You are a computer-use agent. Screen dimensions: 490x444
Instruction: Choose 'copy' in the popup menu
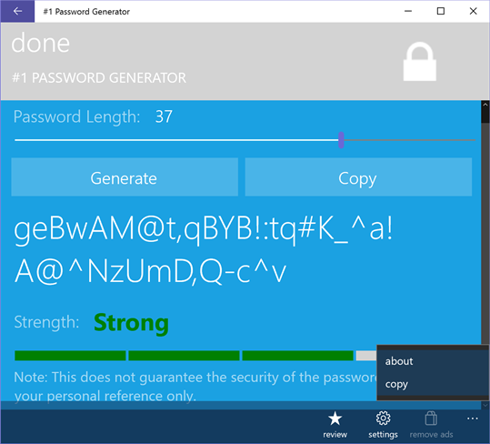coord(433,384)
